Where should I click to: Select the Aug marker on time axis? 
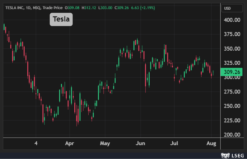[211, 143]
